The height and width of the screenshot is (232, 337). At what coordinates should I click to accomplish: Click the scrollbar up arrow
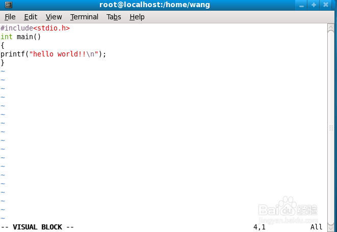331,27
